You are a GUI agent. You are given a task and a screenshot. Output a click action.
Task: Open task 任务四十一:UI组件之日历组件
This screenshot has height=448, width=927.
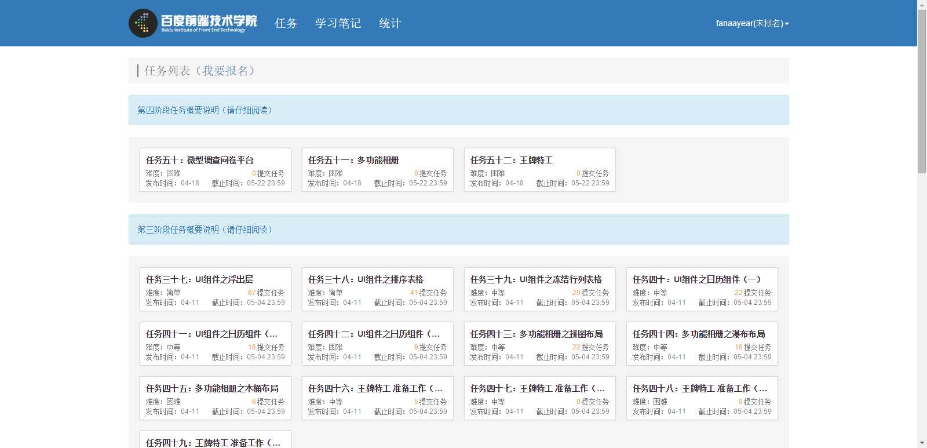(212, 334)
